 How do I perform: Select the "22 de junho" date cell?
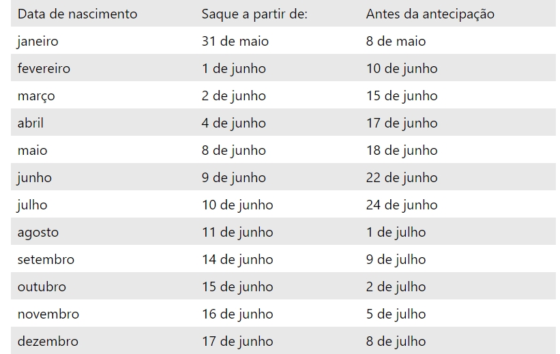[402, 177]
